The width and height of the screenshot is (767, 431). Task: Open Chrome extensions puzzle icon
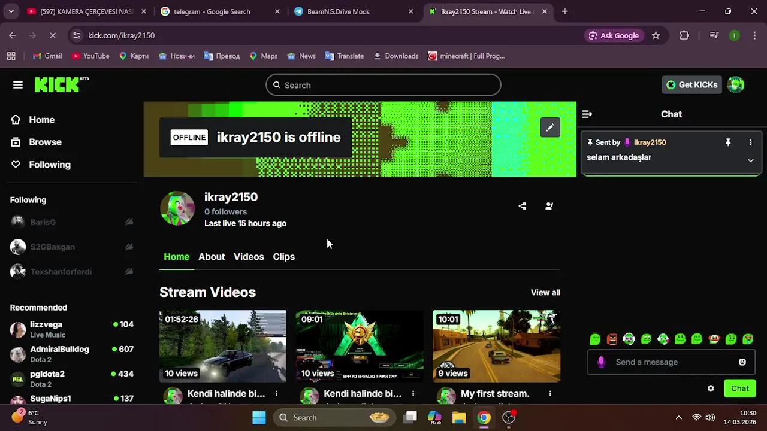684,35
